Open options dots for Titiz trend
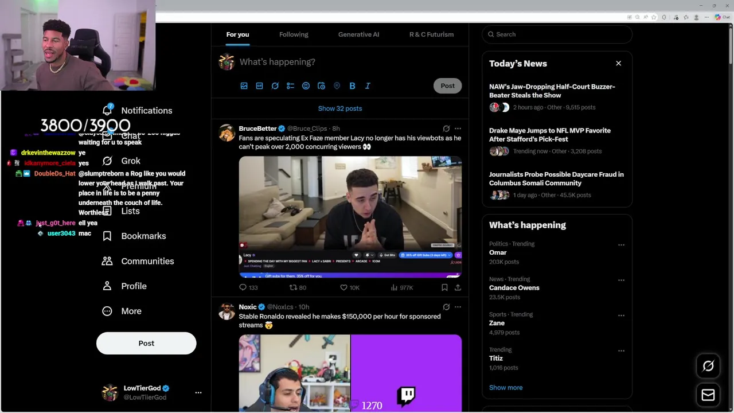Screen dimensions: 734x413 (621, 350)
